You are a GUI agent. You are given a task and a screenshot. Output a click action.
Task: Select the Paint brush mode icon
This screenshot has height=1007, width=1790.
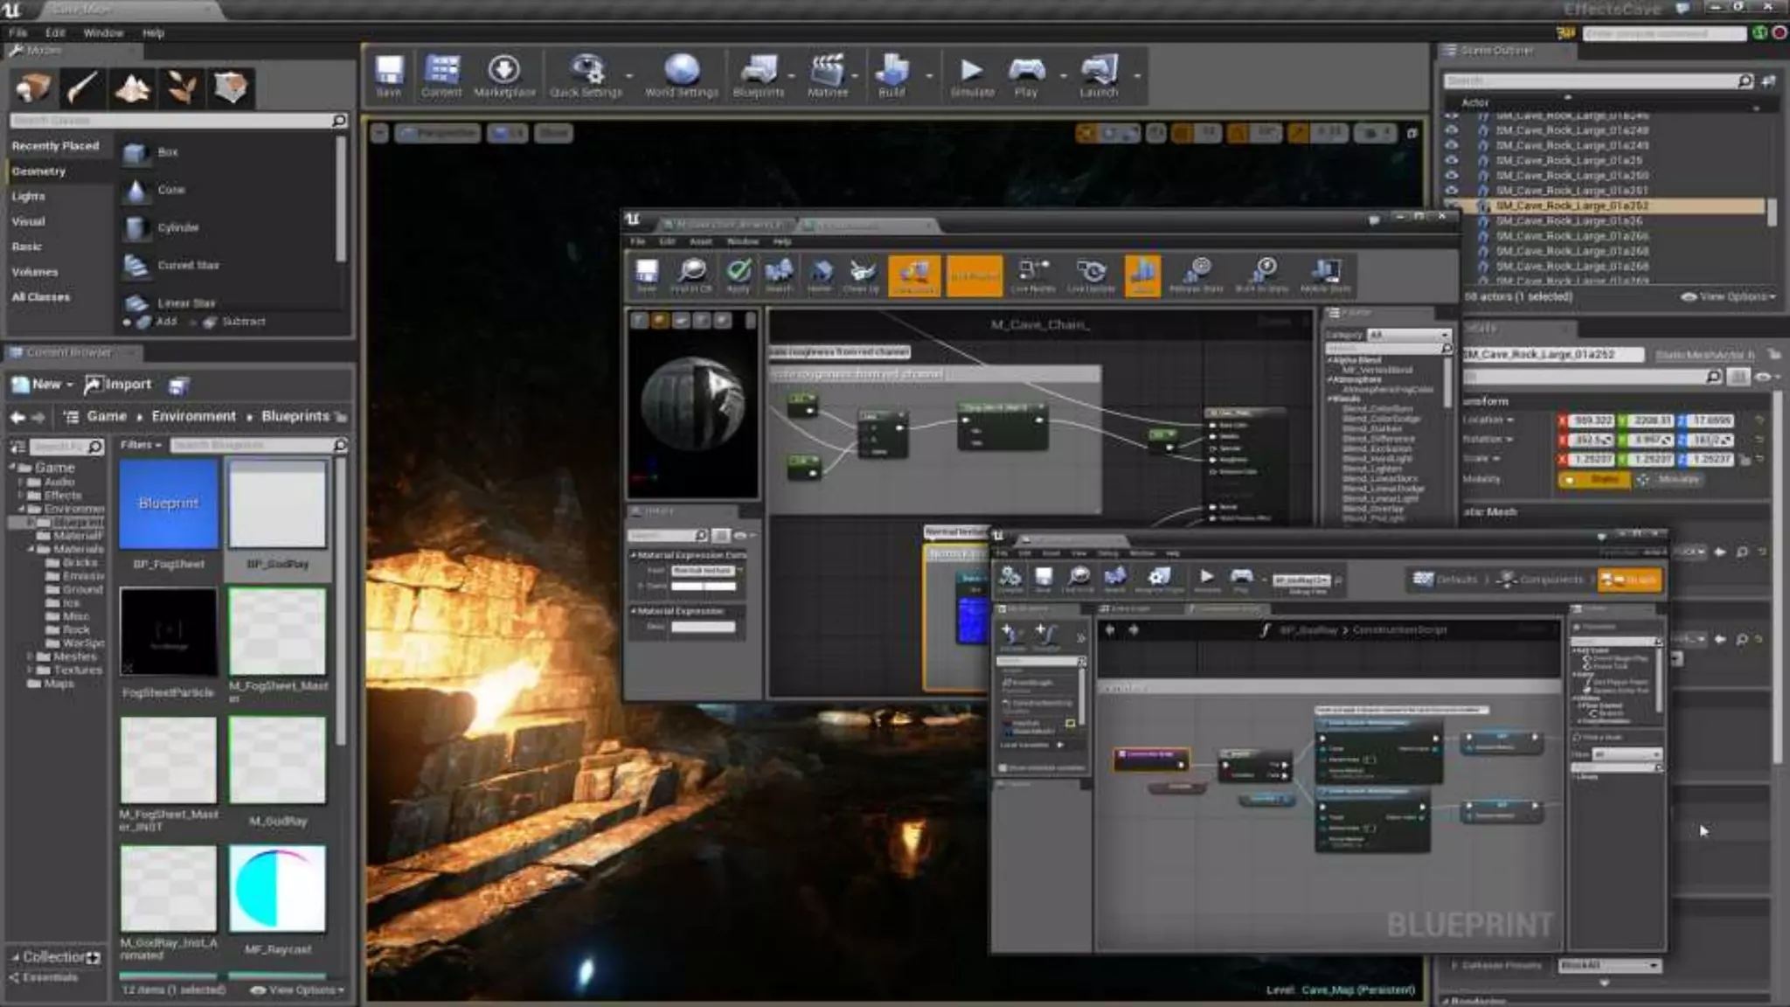(82, 87)
